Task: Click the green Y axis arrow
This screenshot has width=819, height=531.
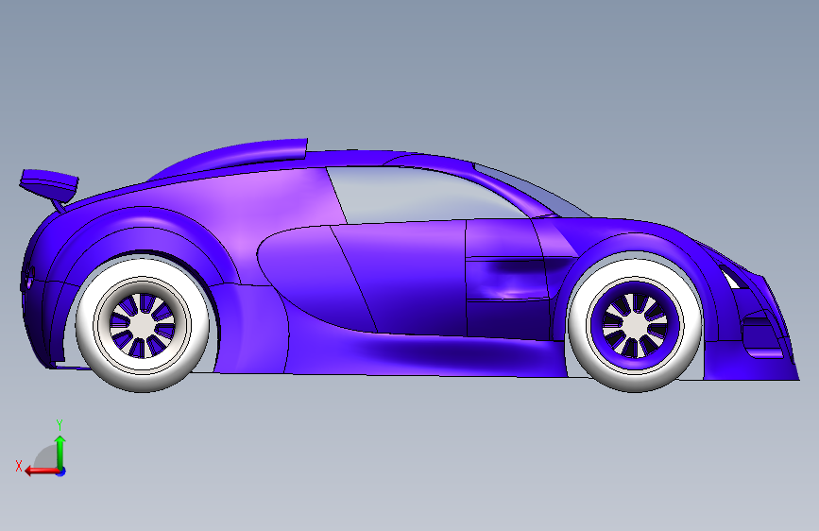Action: [x=60, y=453]
